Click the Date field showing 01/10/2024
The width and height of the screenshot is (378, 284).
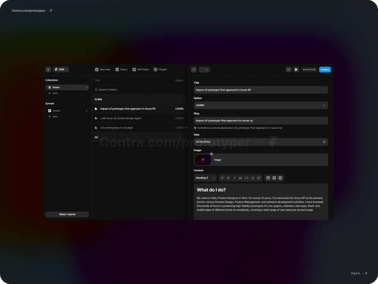[261, 142]
